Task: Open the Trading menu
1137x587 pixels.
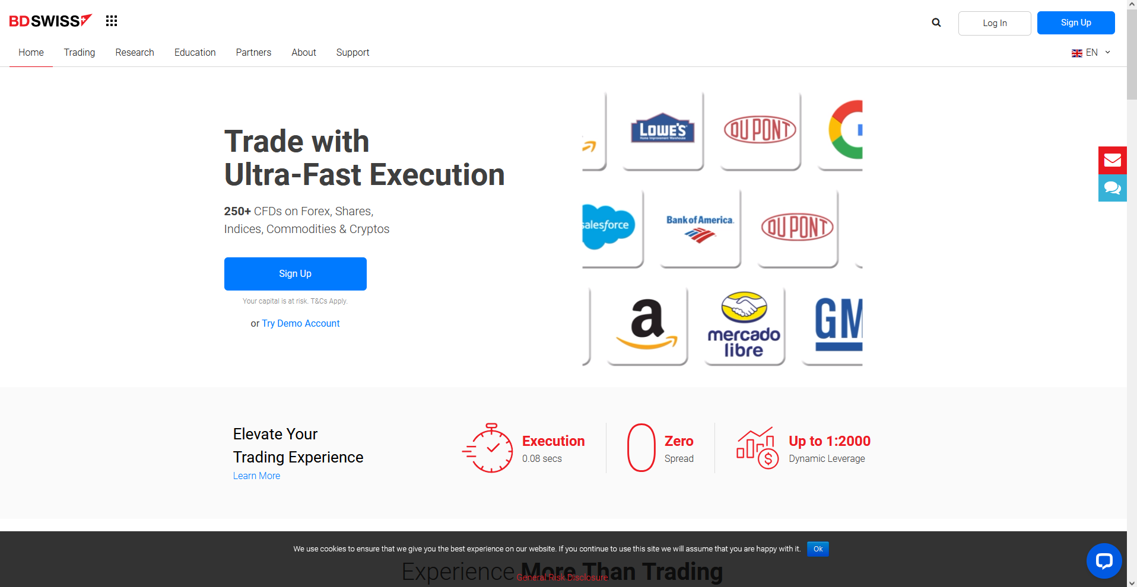Action: pyautogui.click(x=80, y=52)
